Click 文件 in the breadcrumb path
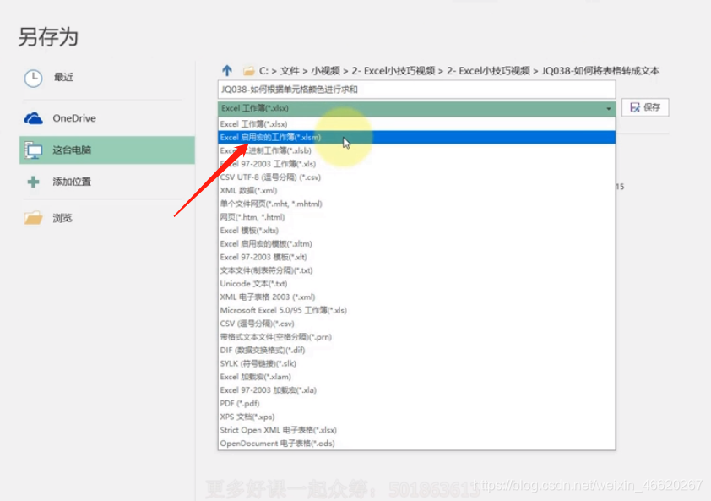 pyautogui.click(x=290, y=71)
